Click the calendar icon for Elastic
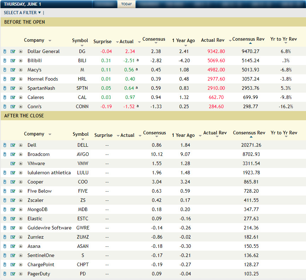 [13, 218]
